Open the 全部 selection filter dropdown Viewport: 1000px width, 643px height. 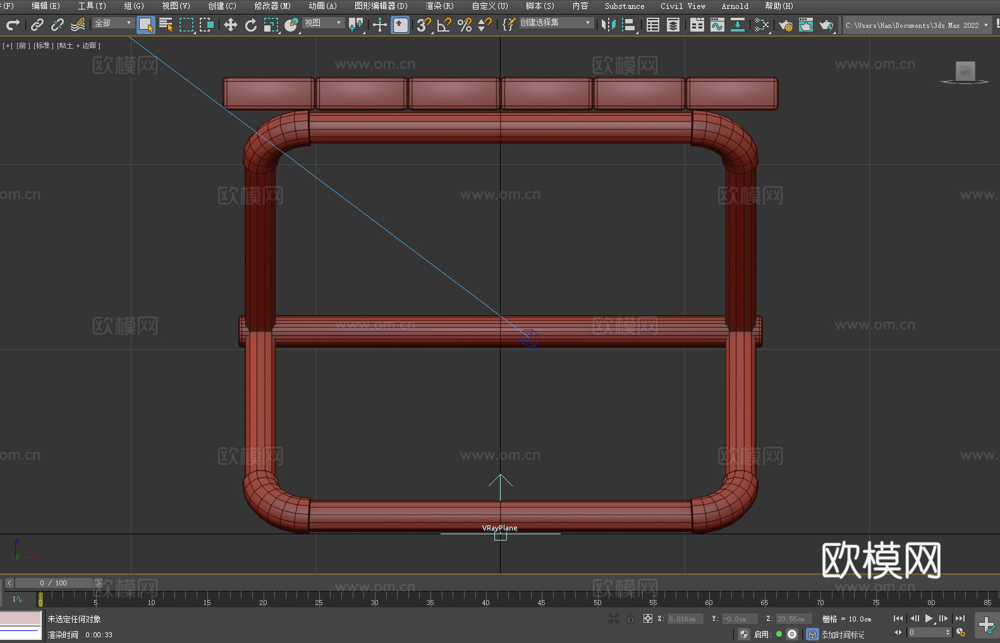tap(113, 23)
